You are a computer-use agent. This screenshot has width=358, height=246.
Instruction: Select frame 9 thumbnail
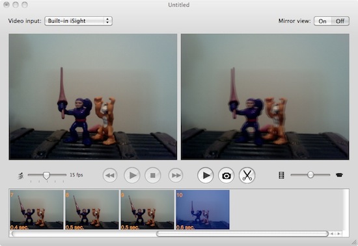148,210
